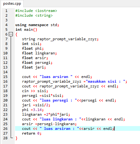Click the 'int sisi;' declaration

click(x=32, y=44)
